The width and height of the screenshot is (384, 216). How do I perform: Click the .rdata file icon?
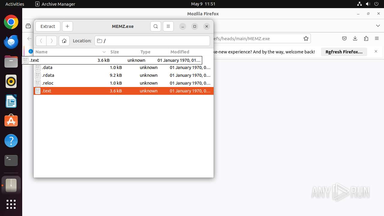pyautogui.click(x=38, y=75)
